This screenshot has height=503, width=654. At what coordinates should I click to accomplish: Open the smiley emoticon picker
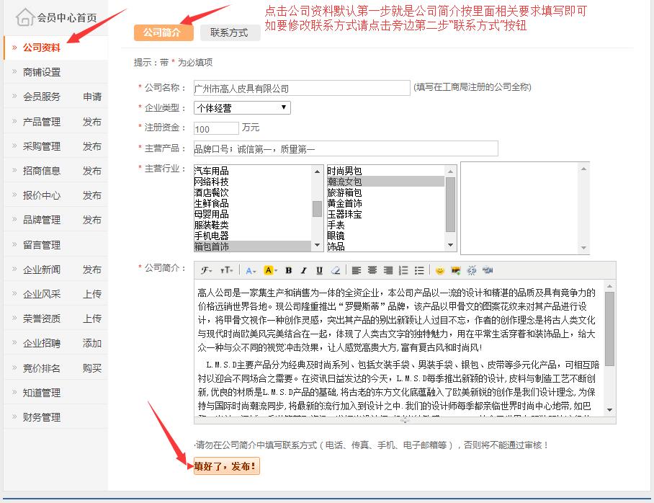tap(439, 270)
